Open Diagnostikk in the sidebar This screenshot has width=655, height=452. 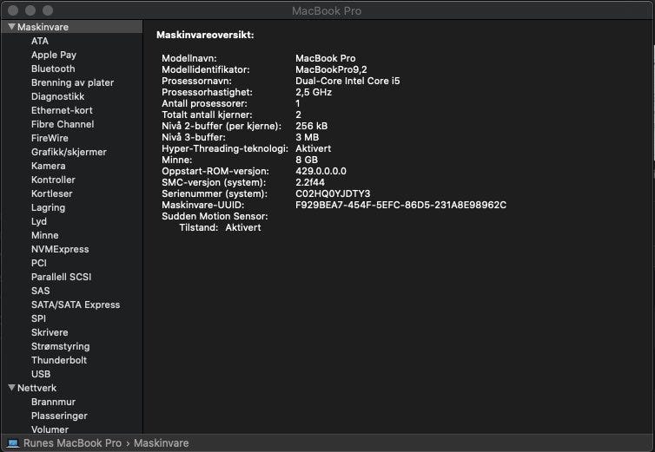click(x=57, y=96)
